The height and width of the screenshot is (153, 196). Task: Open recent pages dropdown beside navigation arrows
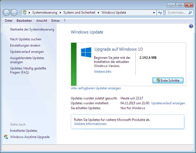pos(19,13)
